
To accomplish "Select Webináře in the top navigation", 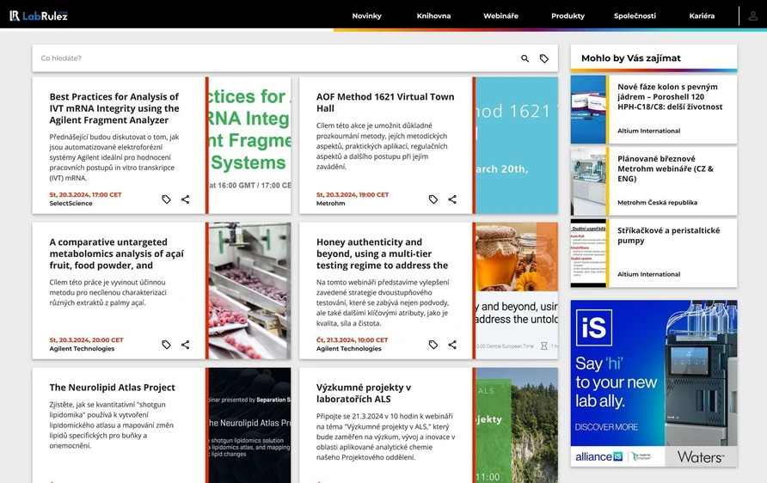I will pyautogui.click(x=501, y=15).
